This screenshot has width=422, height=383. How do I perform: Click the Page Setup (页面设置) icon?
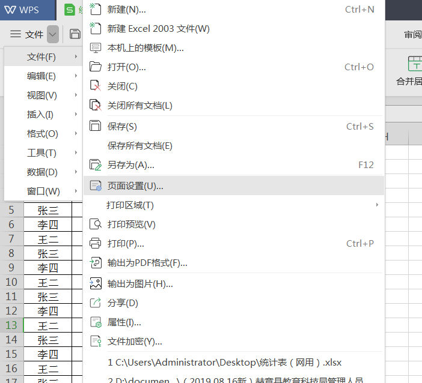pyautogui.click(x=95, y=185)
